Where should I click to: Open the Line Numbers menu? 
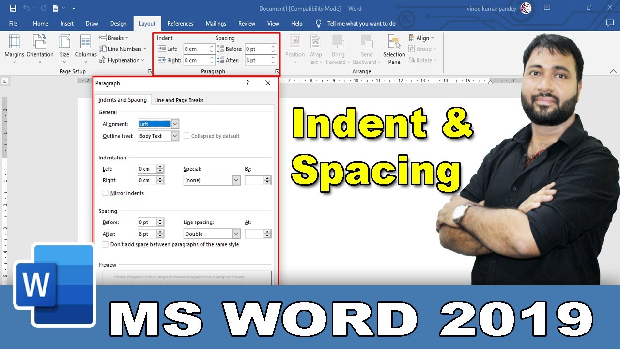pos(123,49)
